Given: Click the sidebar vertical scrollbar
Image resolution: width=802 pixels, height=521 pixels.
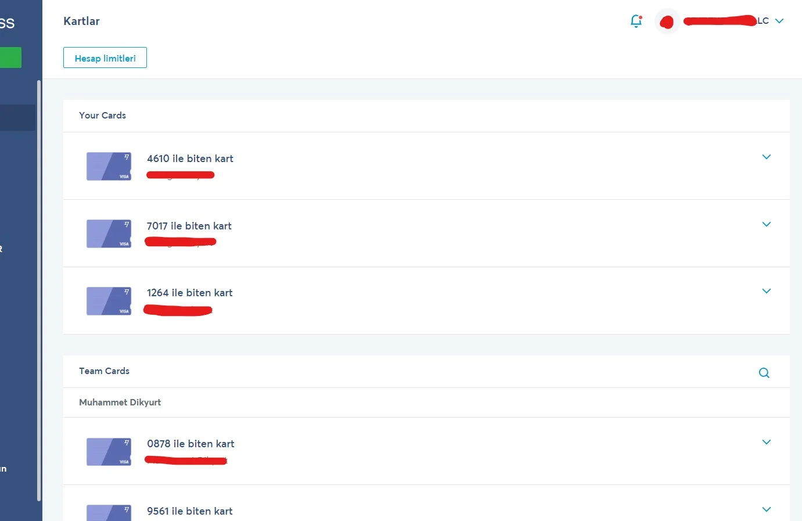Looking at the screenshot, I should click(39, 290).
